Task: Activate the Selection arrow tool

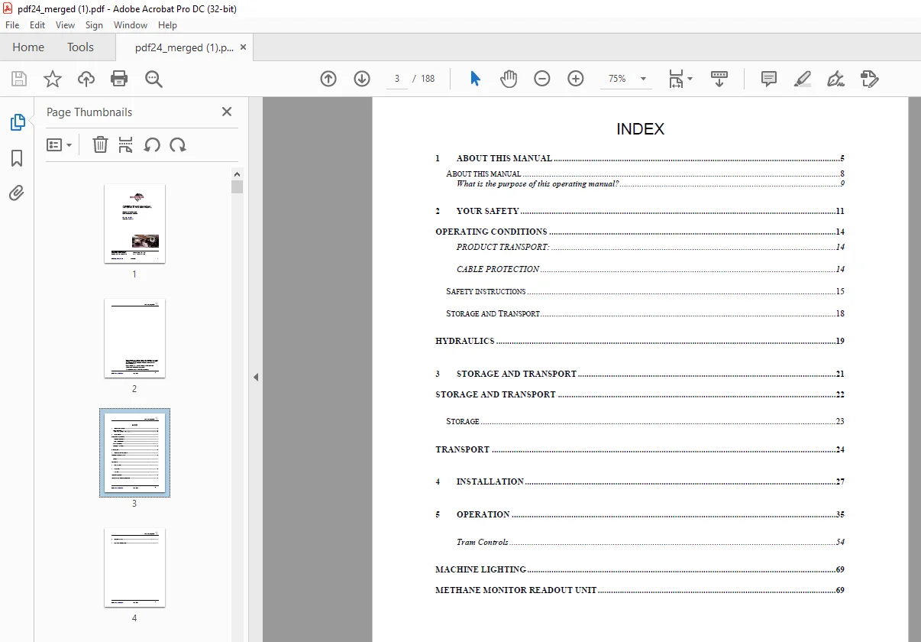Action: tap(475, 79)
